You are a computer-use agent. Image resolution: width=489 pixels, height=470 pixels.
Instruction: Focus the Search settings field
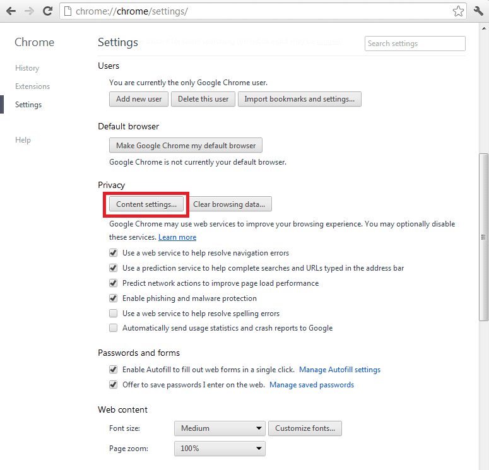pyautogui.click(x=415, y=44)
